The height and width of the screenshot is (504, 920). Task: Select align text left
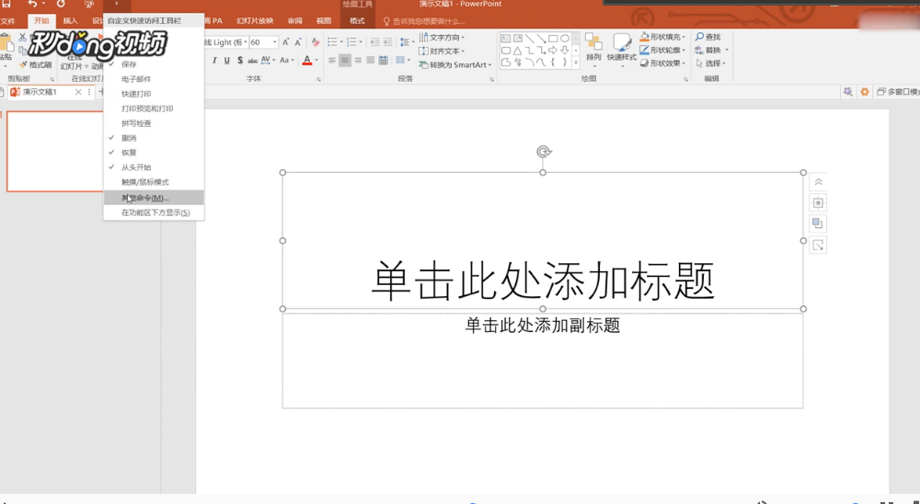click(x=332, y=61)
